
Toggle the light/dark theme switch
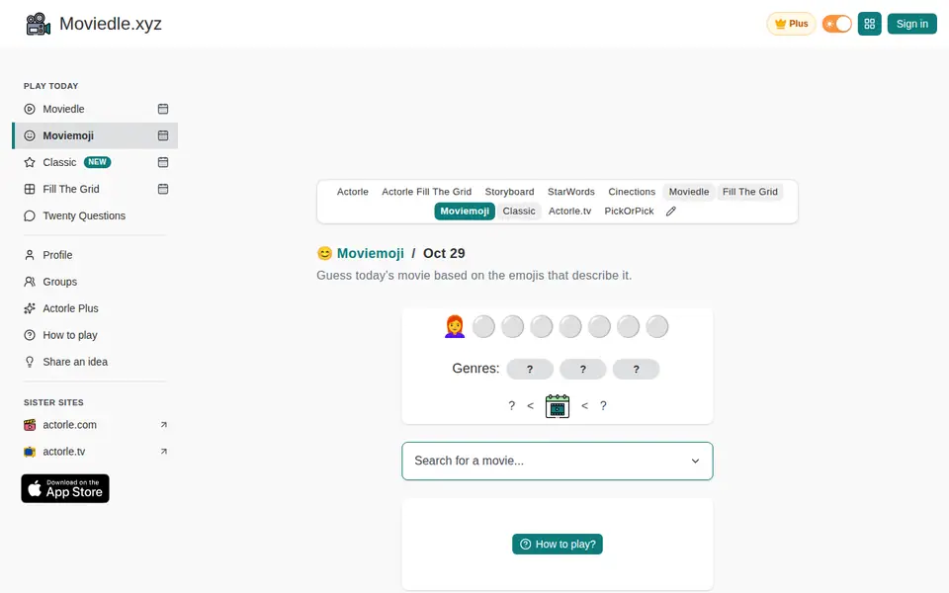coord(836,24)
